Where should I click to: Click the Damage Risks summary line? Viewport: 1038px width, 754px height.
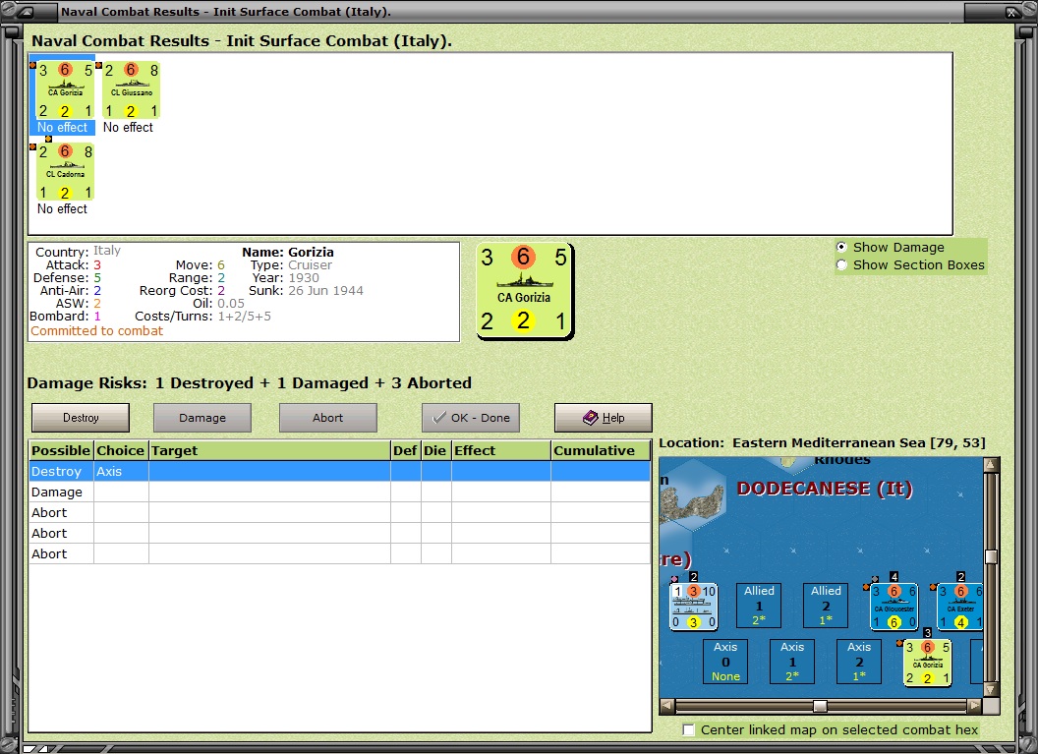click(249, 383)
